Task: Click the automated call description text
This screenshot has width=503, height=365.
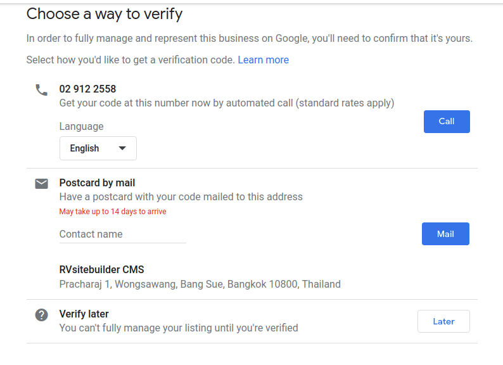Action: [227, 103]
